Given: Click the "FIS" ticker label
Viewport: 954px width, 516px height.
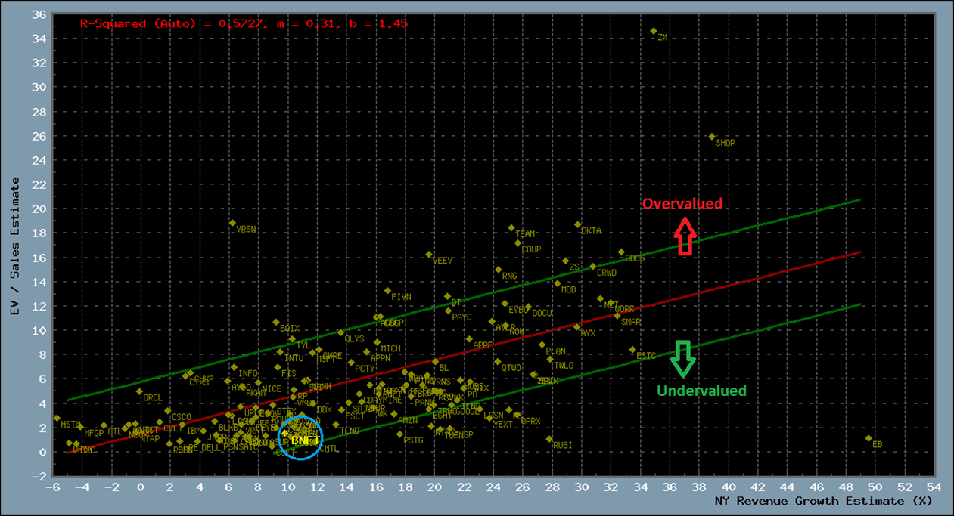Looking at the screenshot, I should [x=289, y=374].
